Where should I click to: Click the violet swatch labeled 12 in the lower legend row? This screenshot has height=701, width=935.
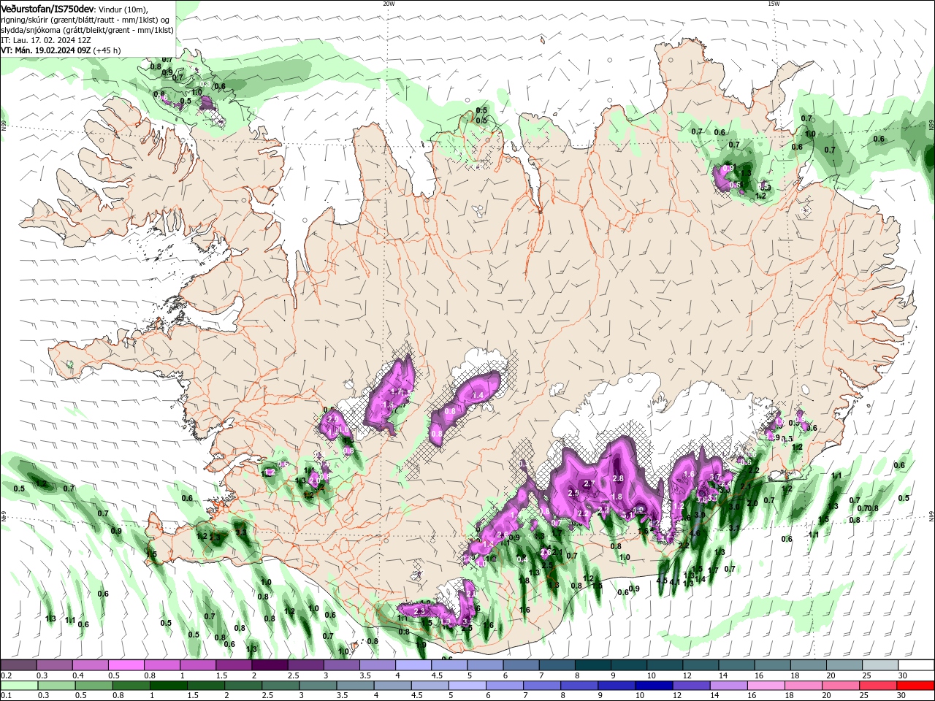click(x=692, y=686)
